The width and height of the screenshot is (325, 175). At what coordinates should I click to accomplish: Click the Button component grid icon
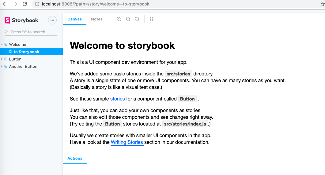(6, 59)
